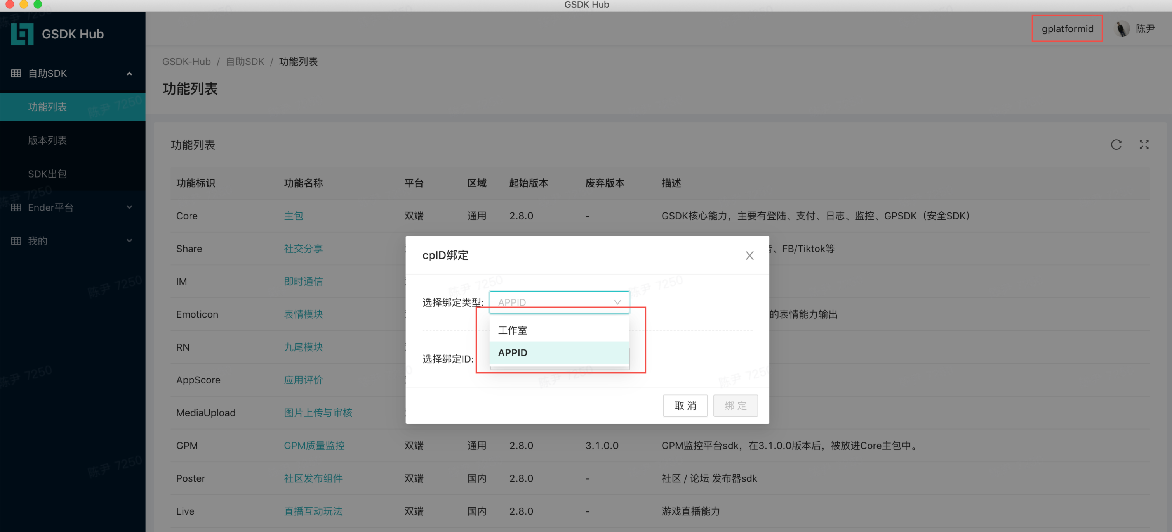Toggle fullscreen with the expand icon
The height and width of the screenshot is (532, 1172).
click(1144, 145)
